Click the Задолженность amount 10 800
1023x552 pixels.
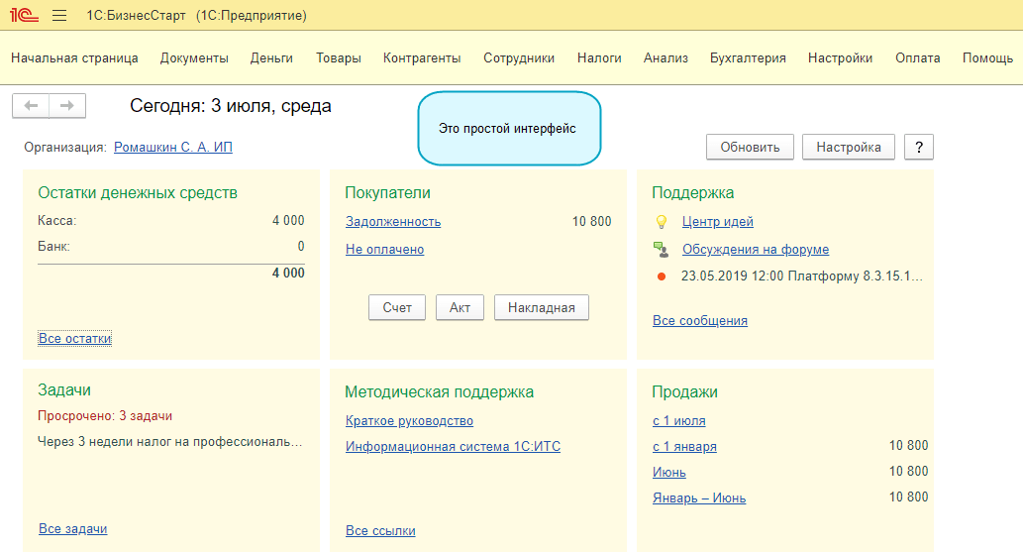coord(592,221)
